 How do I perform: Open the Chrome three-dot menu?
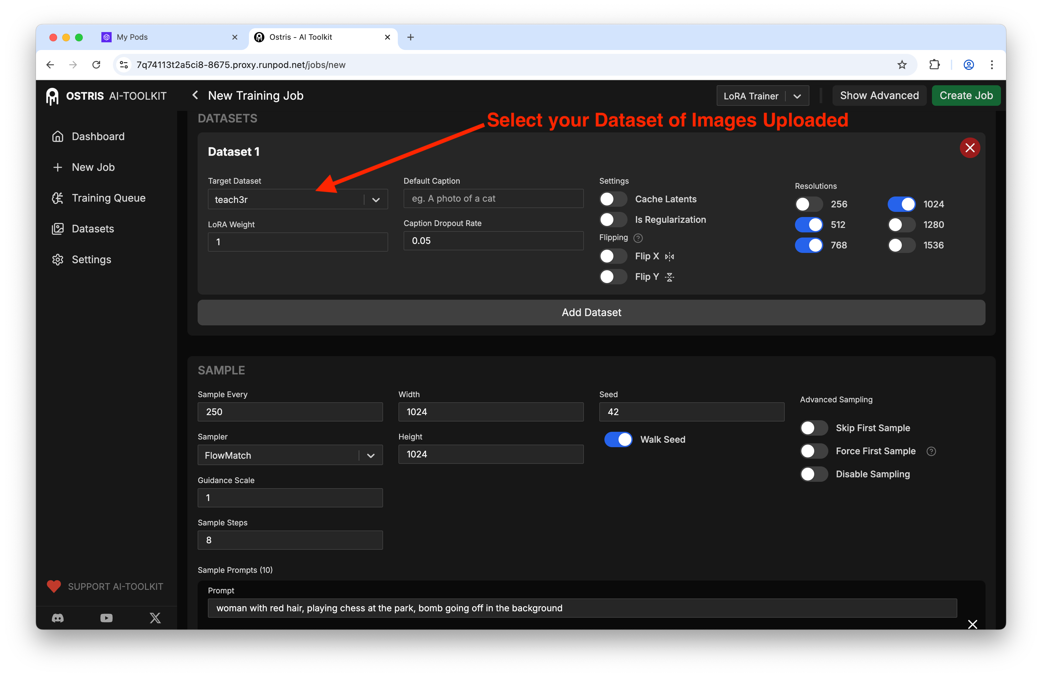coord(992,65)
